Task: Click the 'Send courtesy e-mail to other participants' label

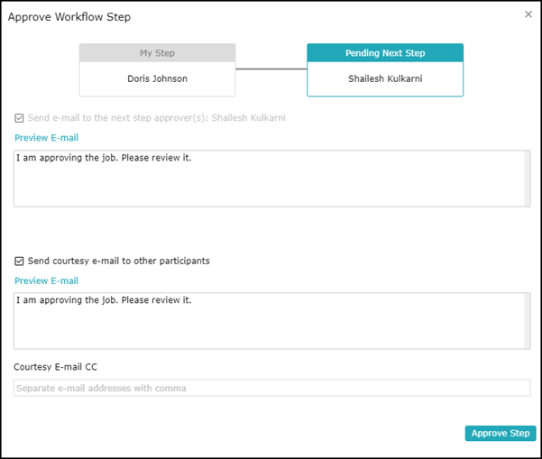Action: (119, 262)
